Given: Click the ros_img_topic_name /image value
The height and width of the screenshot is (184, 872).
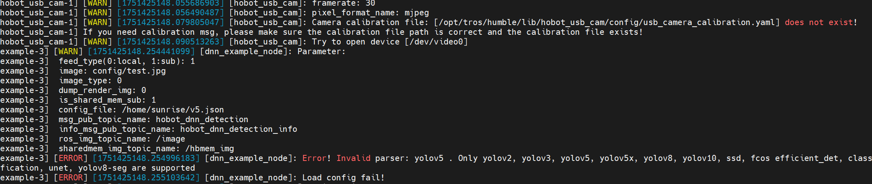Looking at the screenshot, I should tap(171, 139).
